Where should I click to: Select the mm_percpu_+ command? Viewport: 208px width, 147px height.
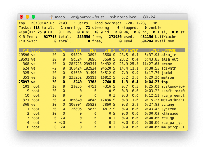tap(173, 127)
